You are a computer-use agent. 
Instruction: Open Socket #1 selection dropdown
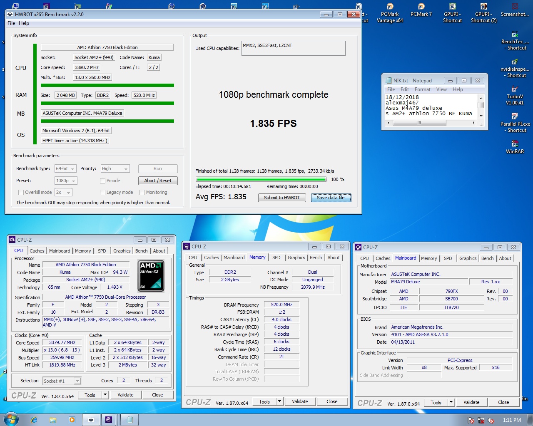tap(62, 381)
